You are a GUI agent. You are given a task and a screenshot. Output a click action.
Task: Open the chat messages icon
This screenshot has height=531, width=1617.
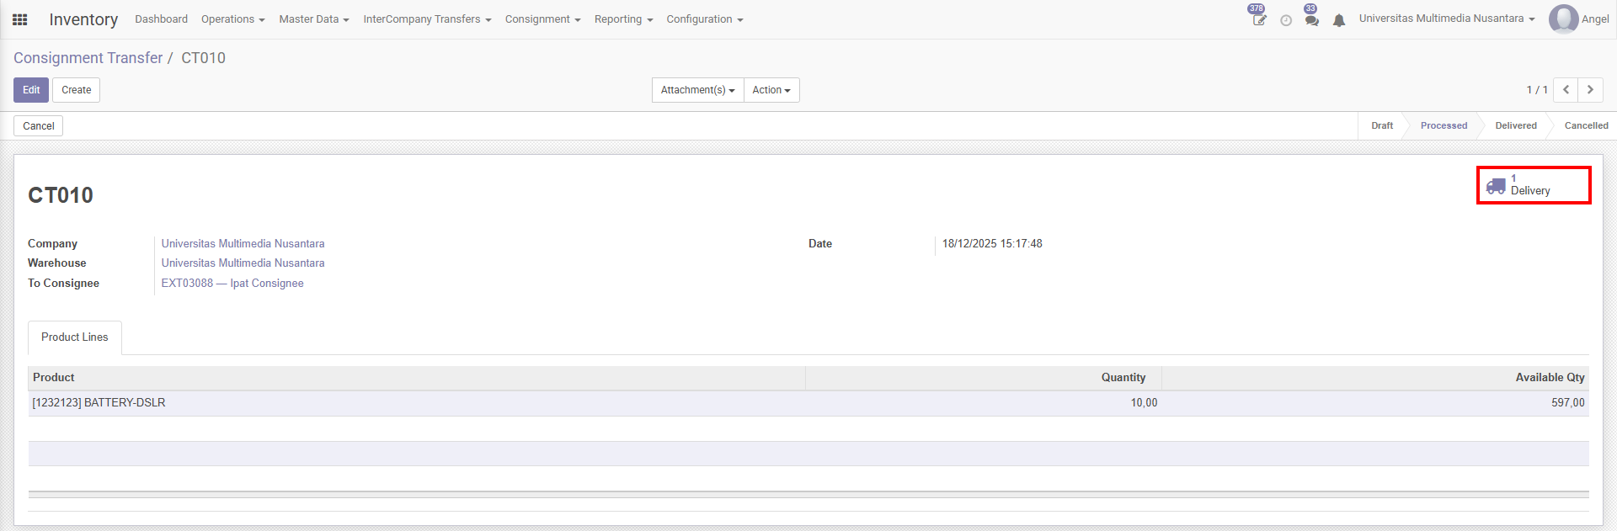(x=1311, y=20)
